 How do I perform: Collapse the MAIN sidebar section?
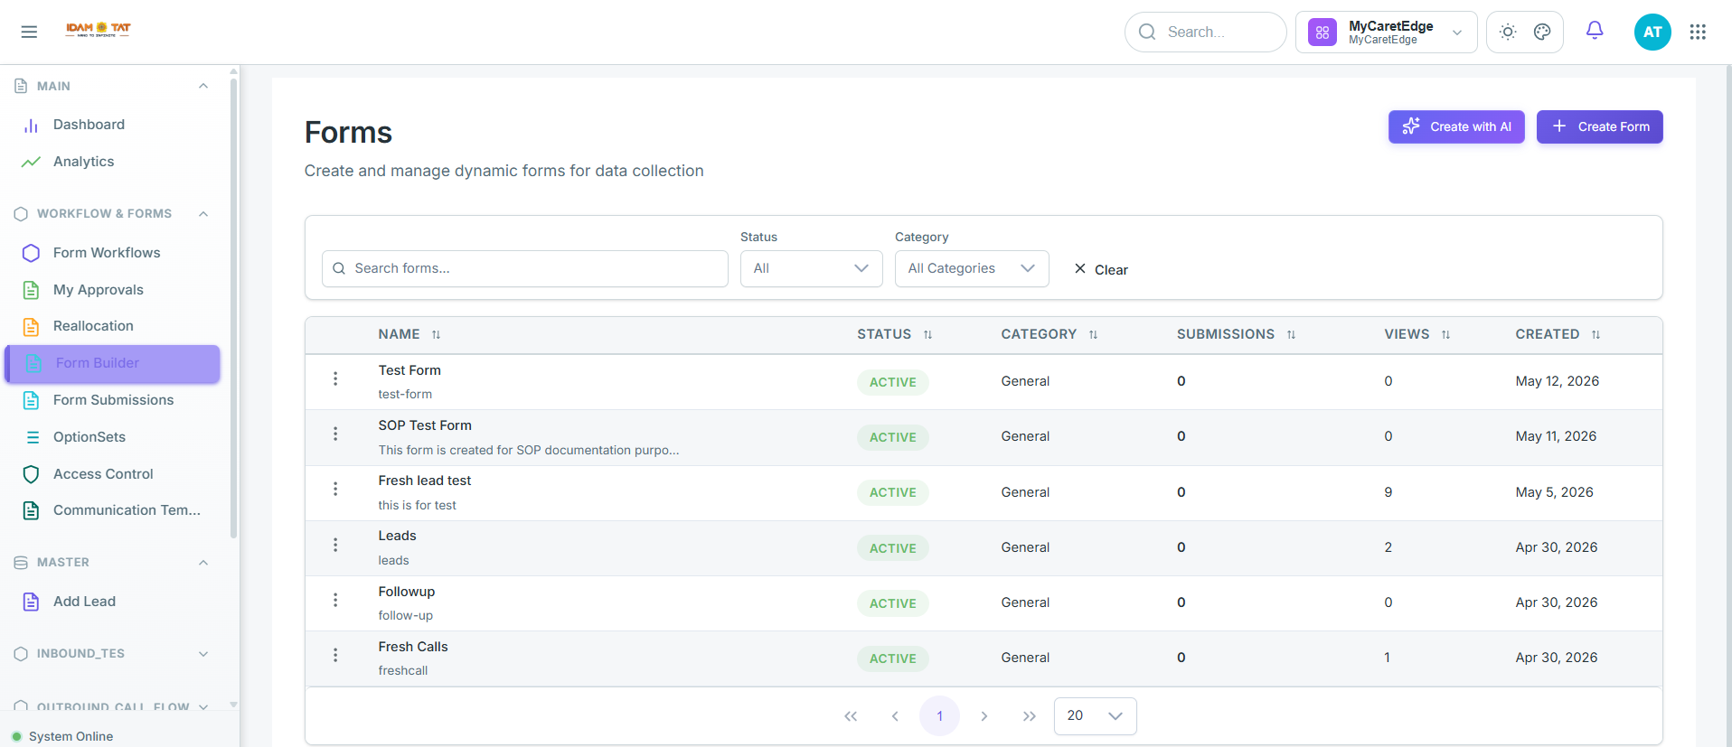[x=203, y=86]
